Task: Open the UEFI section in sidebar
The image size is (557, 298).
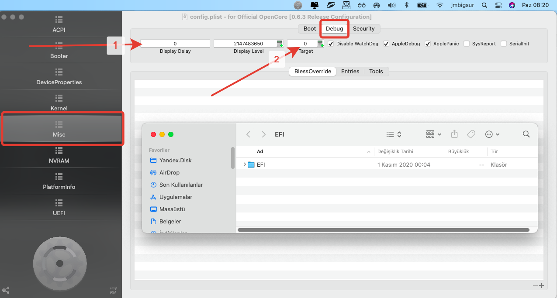Action: click(x=59, y=208)
